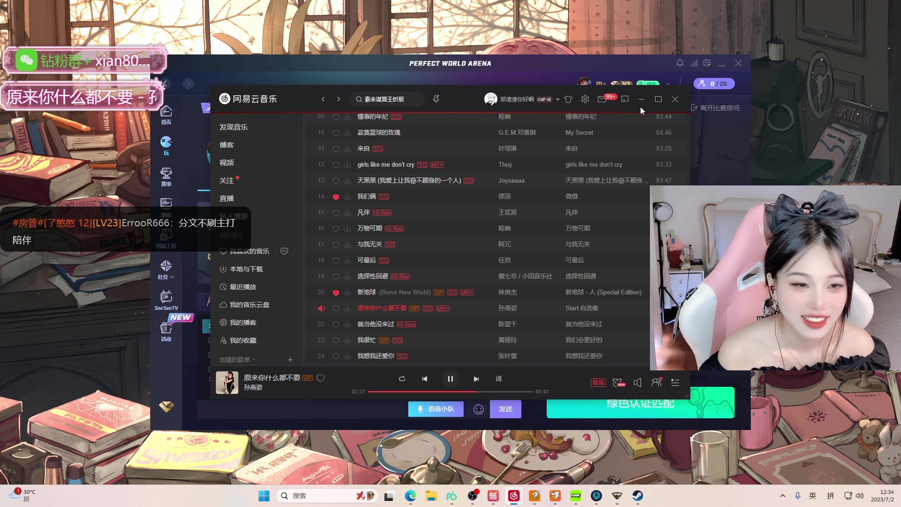This screenshot has width=901, height=507.
Task: Like the song 凡伴
Action: click(x=336, y=213)
